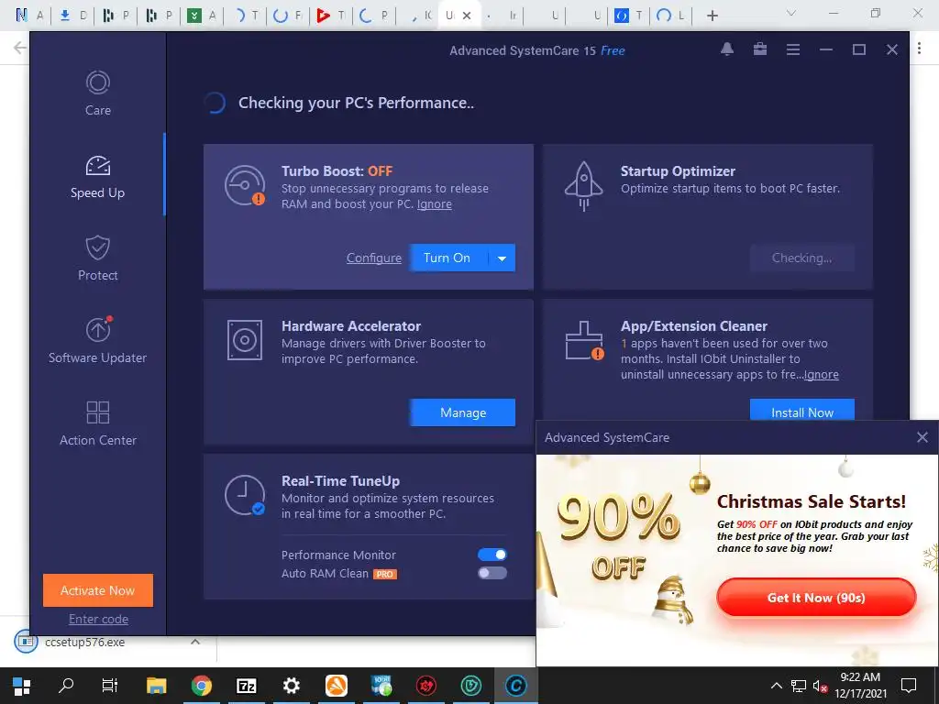
Task: Show hidden system tray icons
Action: (776, 686)
